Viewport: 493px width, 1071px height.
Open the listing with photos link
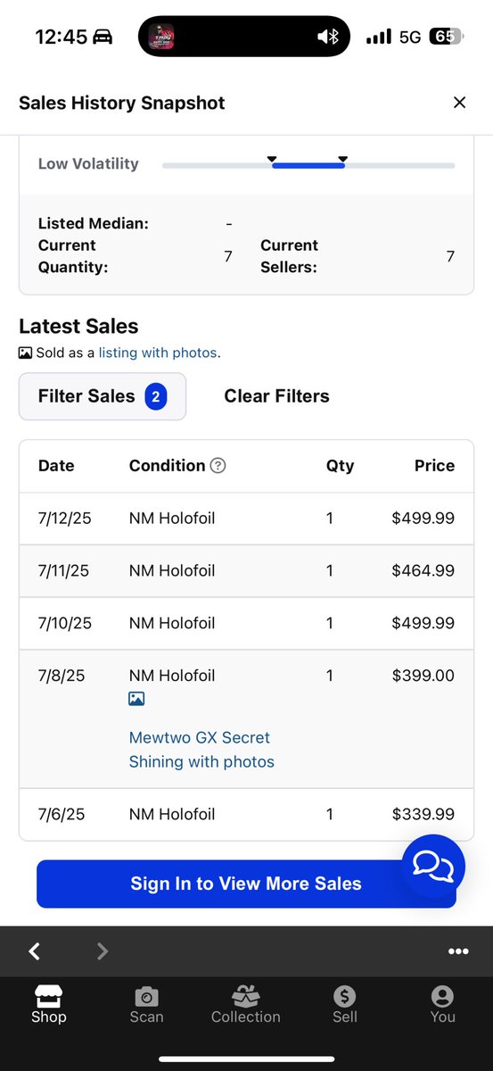158,353
